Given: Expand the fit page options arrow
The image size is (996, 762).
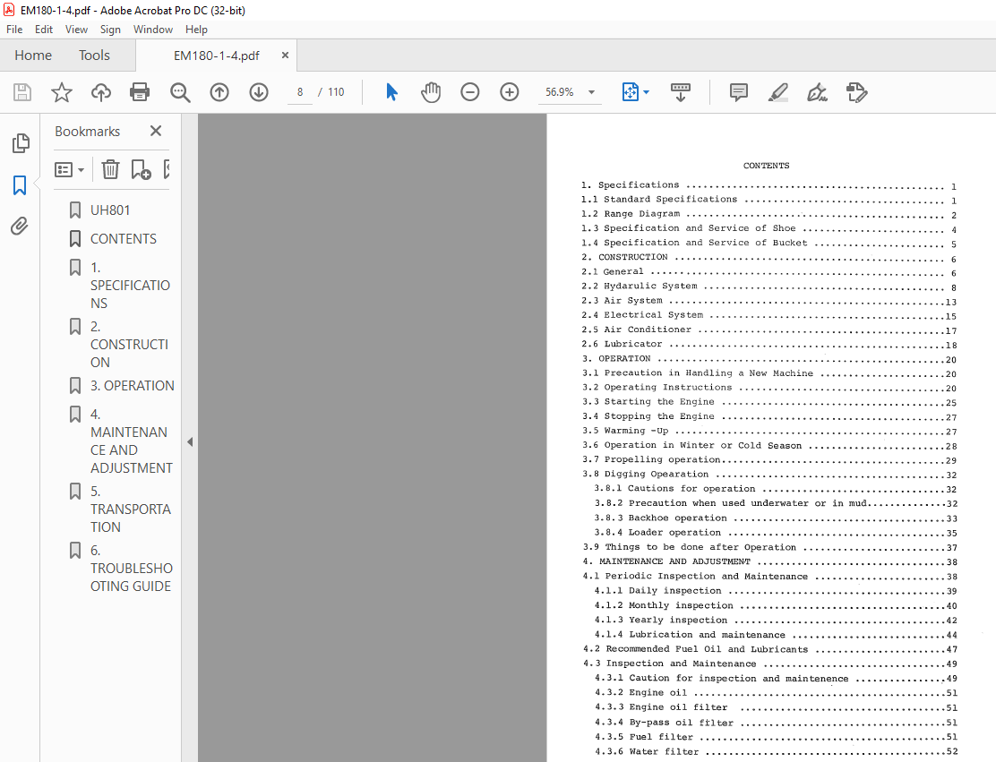Looking at the screenshot, I should pyautogui.click(x=646, y=92).
